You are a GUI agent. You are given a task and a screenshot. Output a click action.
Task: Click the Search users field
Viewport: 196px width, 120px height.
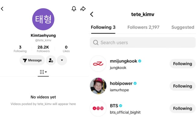145,43
